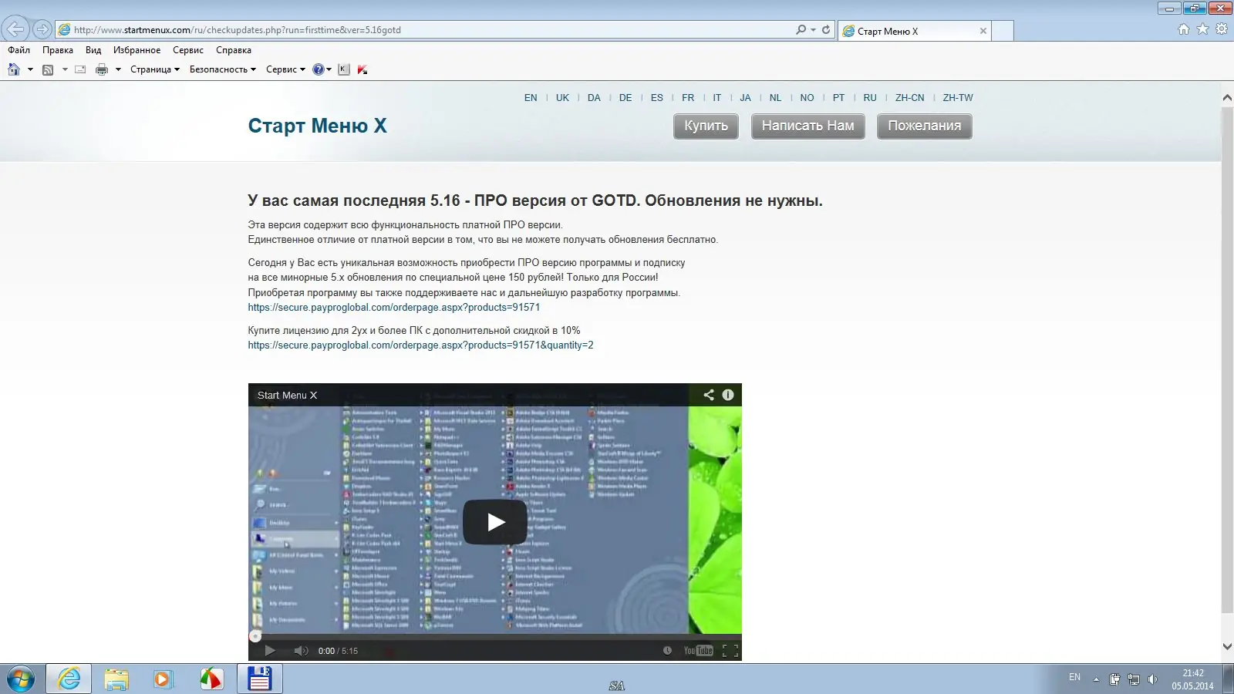1234x694 pixels.
Task: Click the Home icon in the command bar
Action: tap(14, 69)
